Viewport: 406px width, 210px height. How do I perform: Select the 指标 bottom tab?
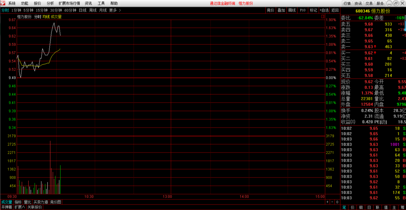(x=18, y=202)
